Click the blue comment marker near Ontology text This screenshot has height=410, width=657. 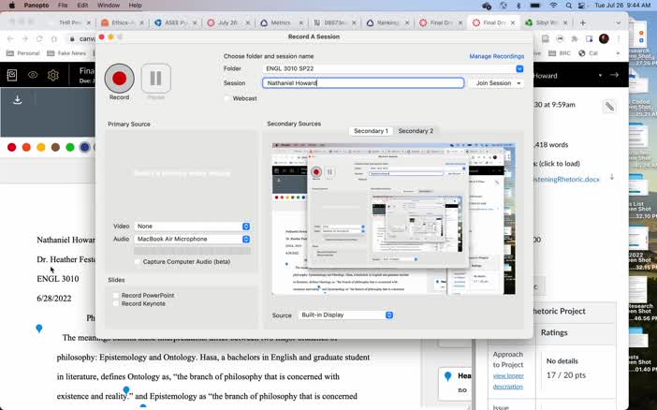tap(126, 390)
